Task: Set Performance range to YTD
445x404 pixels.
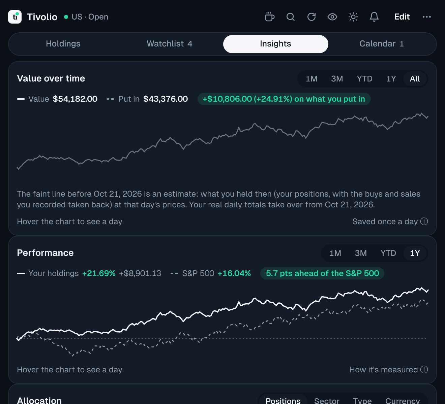Action: pos(388,253)
